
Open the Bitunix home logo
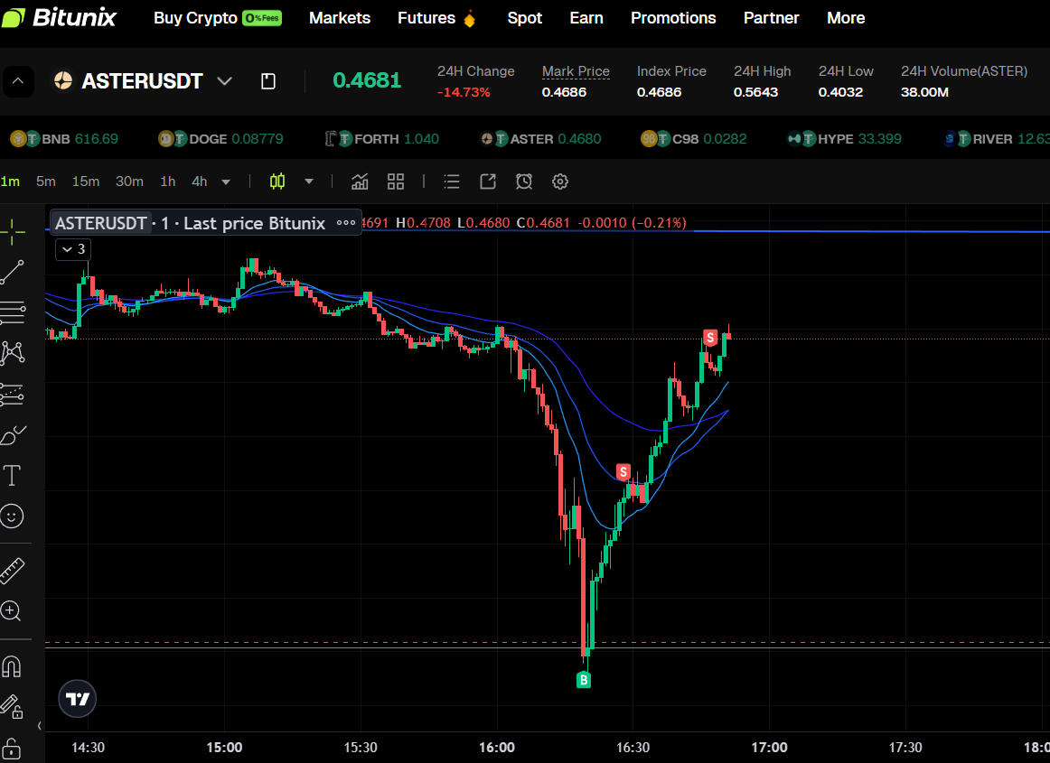59,17
